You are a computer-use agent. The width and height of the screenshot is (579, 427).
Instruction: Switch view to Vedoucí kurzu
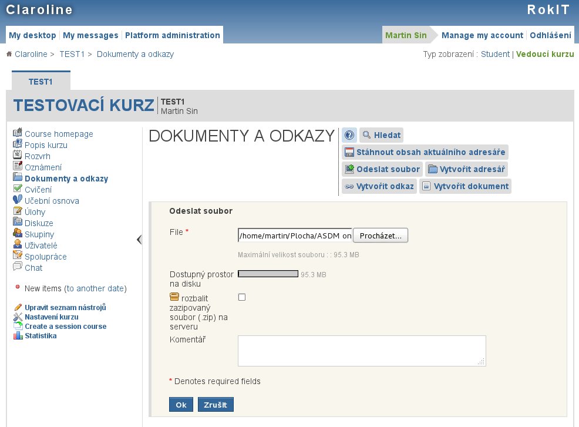pos(545,54)
